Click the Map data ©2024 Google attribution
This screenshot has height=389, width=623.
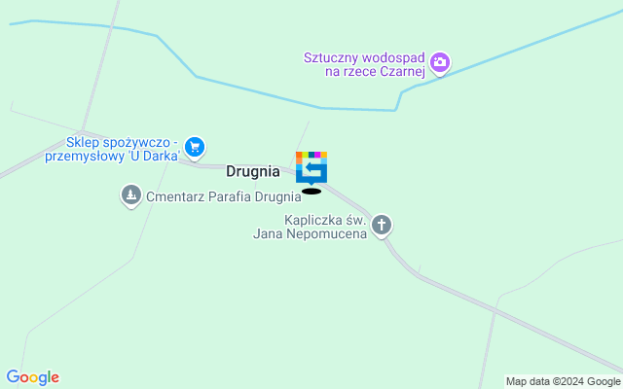563,382
